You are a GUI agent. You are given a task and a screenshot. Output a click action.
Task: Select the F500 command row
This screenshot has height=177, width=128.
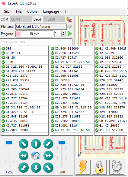tap(24, 62)
